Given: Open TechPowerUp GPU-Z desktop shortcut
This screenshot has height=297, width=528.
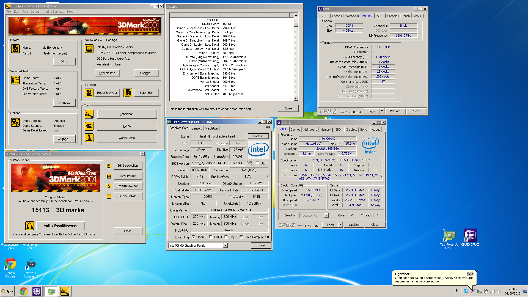Looking at the screenshot, I should 449,239.
